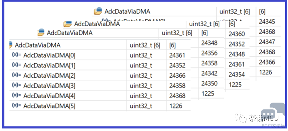The width and height of the screenshot is (288, 131).
Task: Select the AdcDataViaDMA[0] row name
Action: (x=49, y=55)
